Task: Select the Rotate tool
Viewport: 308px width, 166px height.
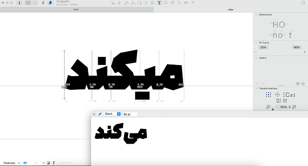Action: tap(146, 3)
